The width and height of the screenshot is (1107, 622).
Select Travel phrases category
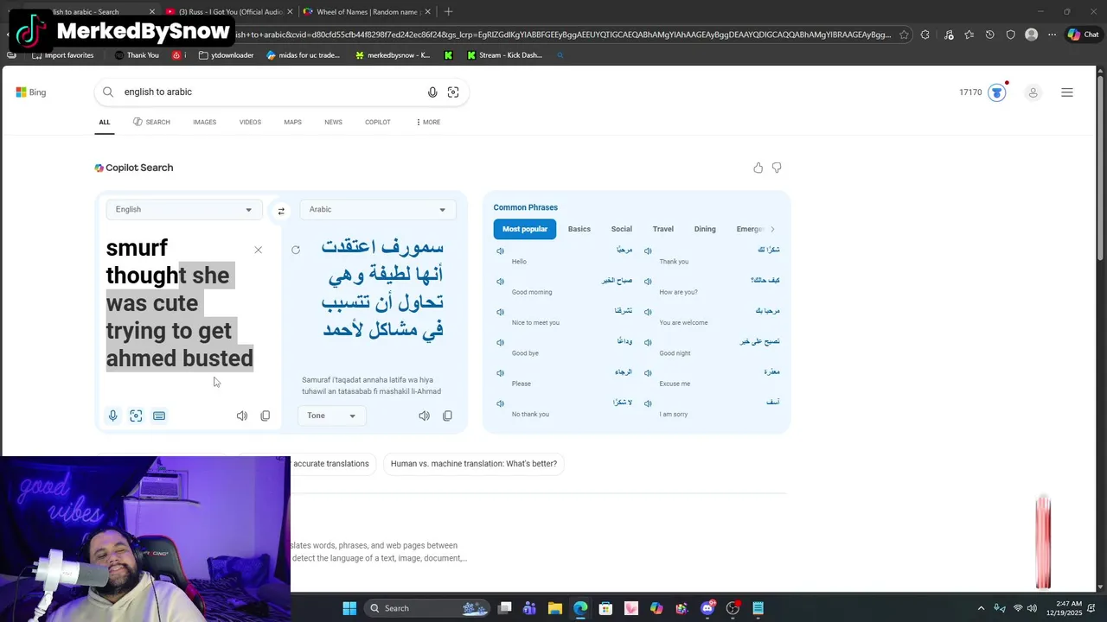click(x=663, y=229)
